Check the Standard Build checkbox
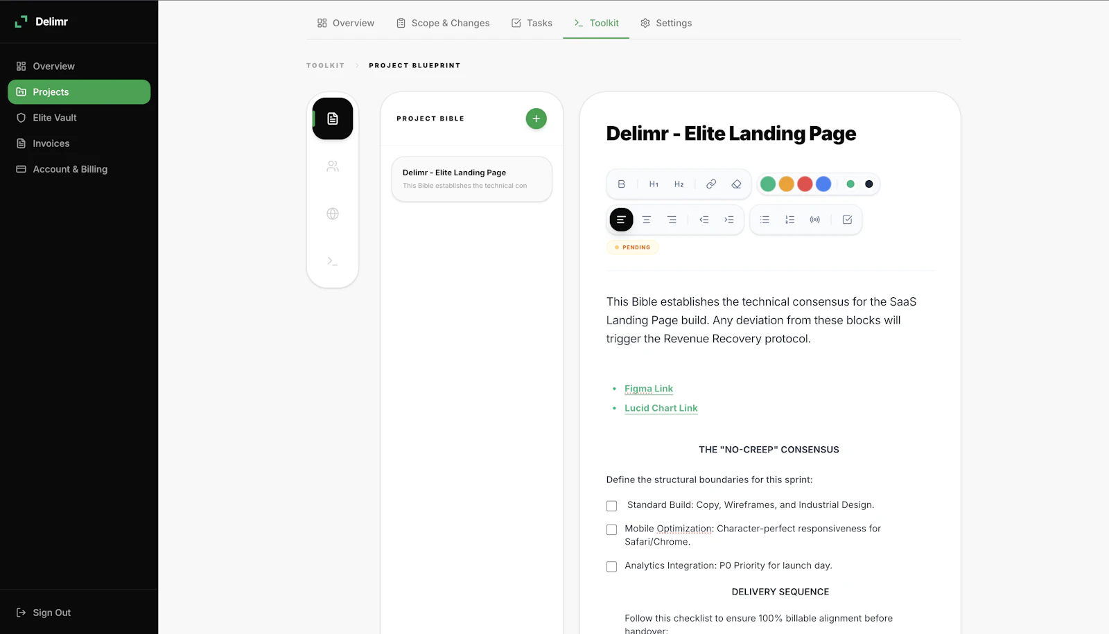Image resolution: width=1109 pixels, height=634 pixels. (x=611, y=506)
